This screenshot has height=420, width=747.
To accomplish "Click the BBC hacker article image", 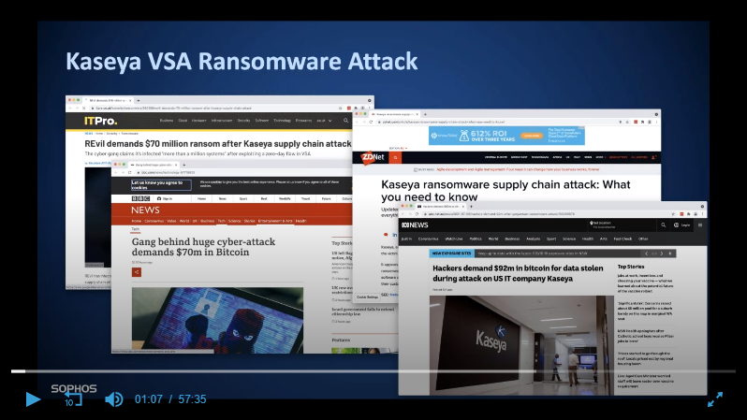I will coord(217,320).
